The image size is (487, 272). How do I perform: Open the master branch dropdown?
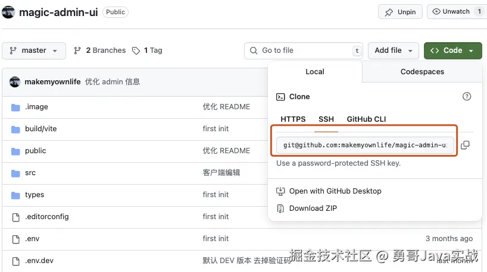point(34,50)
